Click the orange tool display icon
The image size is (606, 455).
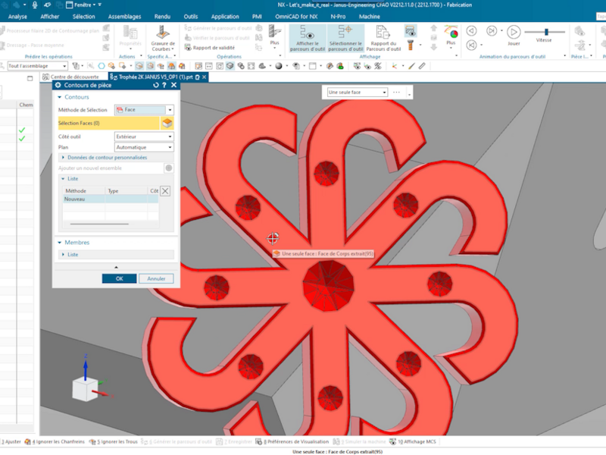(x=410, y=45)
